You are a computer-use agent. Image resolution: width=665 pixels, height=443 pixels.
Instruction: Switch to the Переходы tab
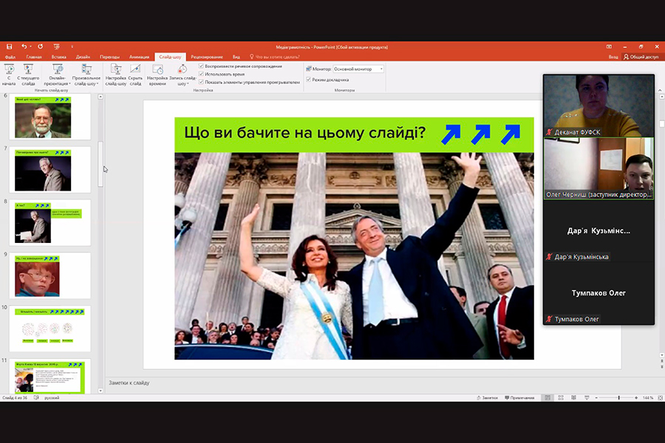(x=109, y=57)
